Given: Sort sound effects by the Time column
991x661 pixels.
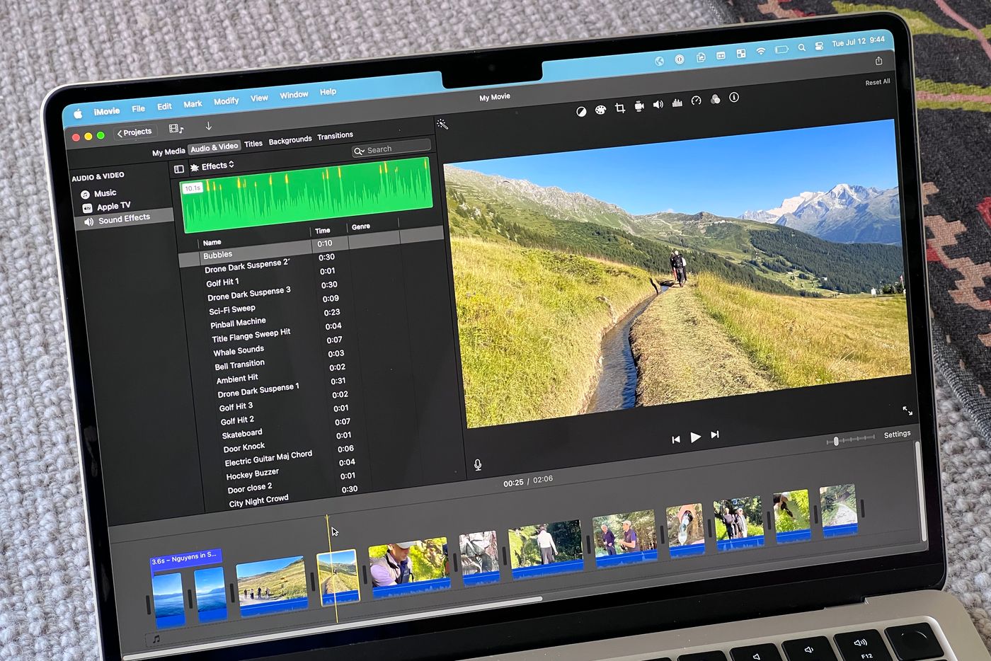Looking at the screenshot, I should tap(323, 231).
